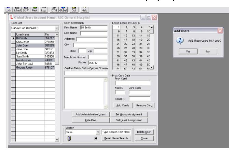Screen dimensions: 234x154
Task: Click the Card ID input field
Action: pos(139,99)
